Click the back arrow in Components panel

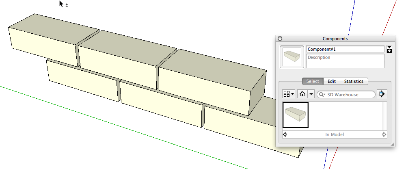point(285,134)
